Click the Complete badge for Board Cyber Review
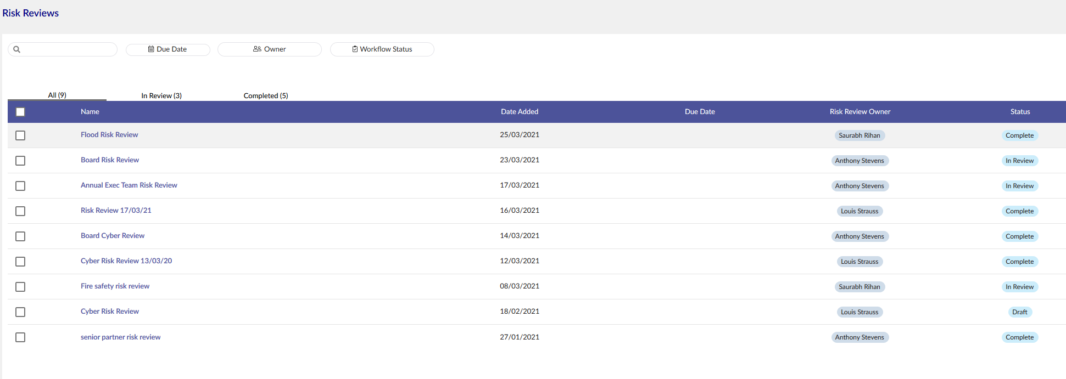This screenshot has height=379, width=1066. pos(1020,236)
